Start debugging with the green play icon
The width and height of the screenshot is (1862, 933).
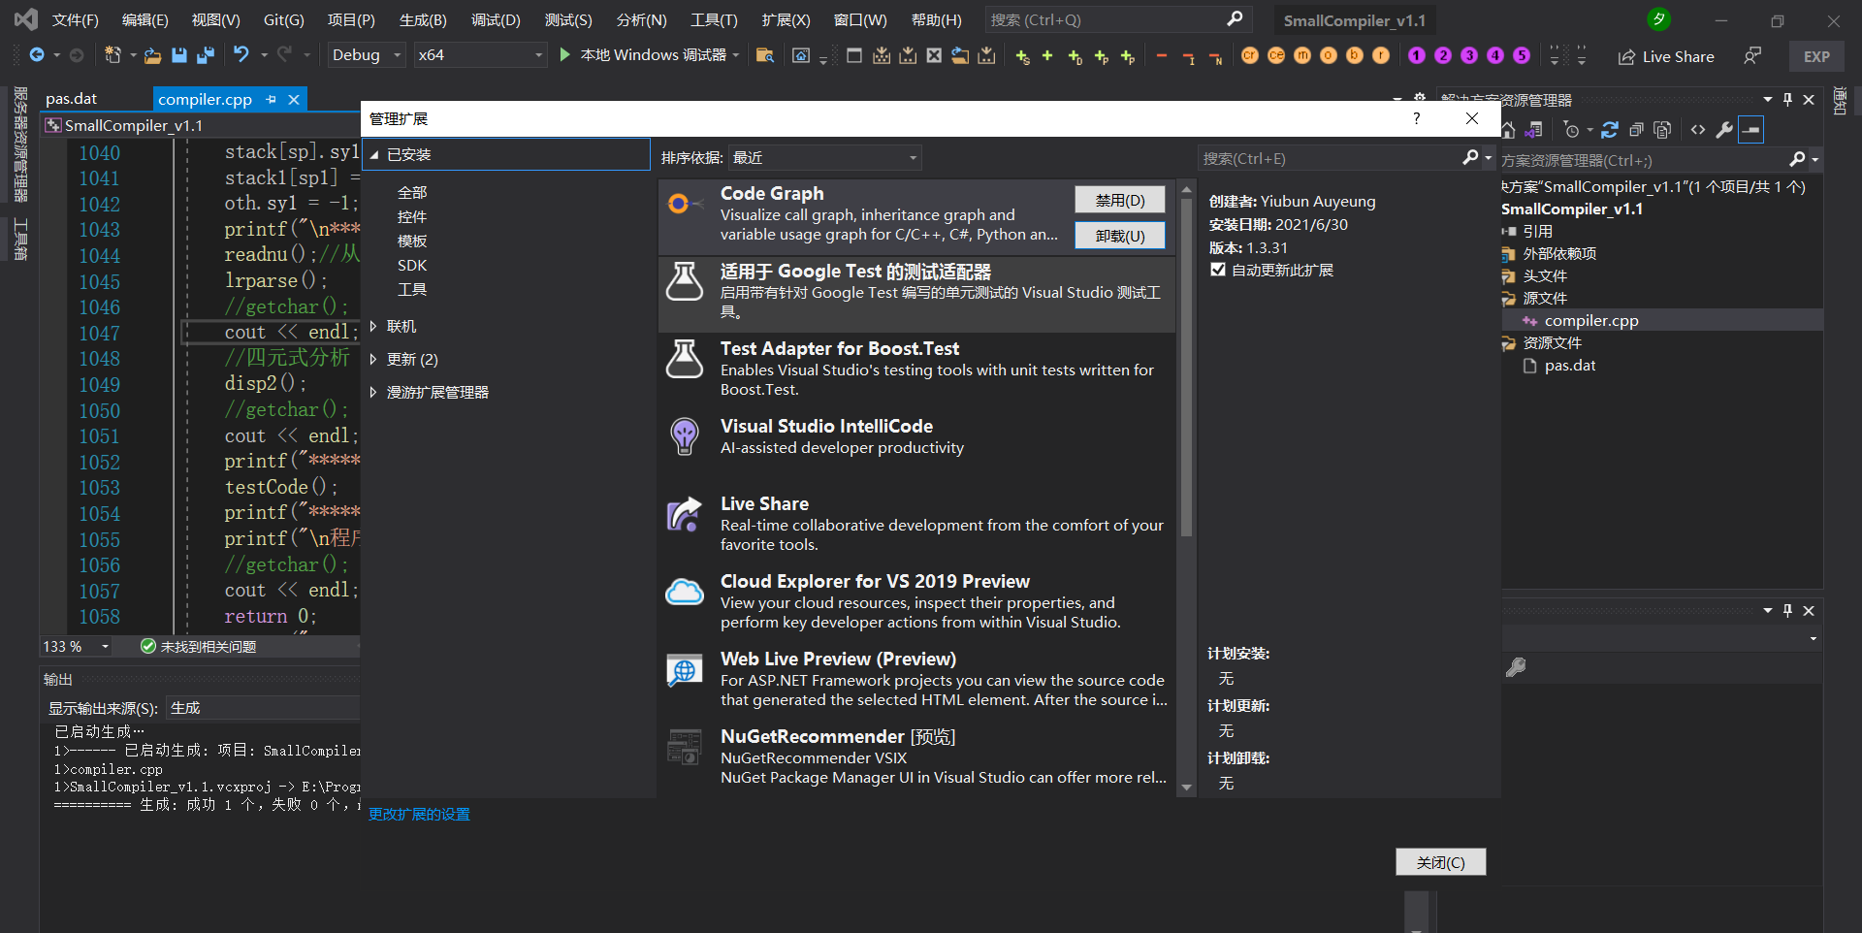pos(565,55)
